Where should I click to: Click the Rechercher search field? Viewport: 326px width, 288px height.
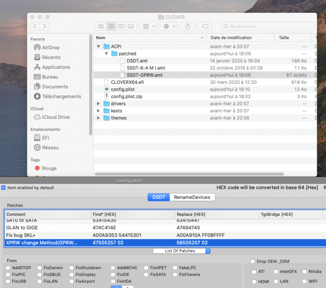point(268,26)
